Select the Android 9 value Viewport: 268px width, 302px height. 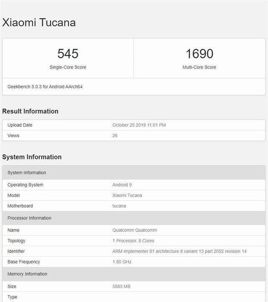point(122,185)
